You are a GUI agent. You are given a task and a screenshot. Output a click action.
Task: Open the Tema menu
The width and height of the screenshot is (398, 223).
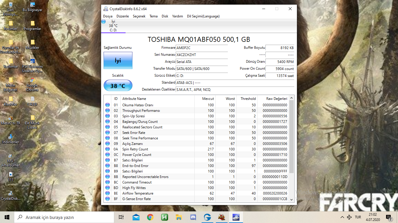(x=154, y=16)
